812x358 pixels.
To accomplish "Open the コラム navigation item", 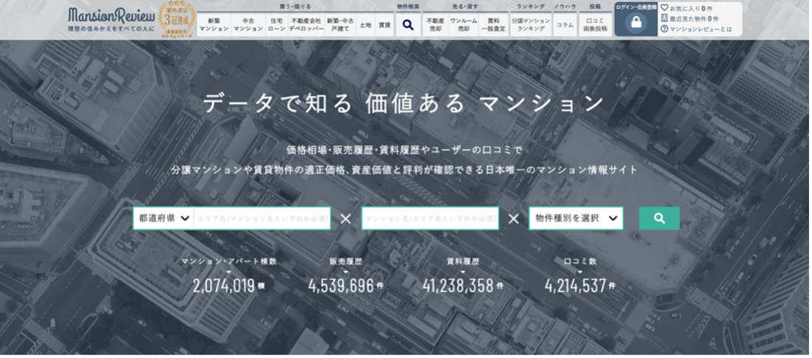I will point(565,24).
